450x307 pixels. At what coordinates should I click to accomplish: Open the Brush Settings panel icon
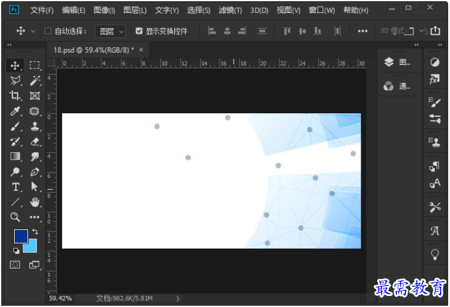(435, 102)
